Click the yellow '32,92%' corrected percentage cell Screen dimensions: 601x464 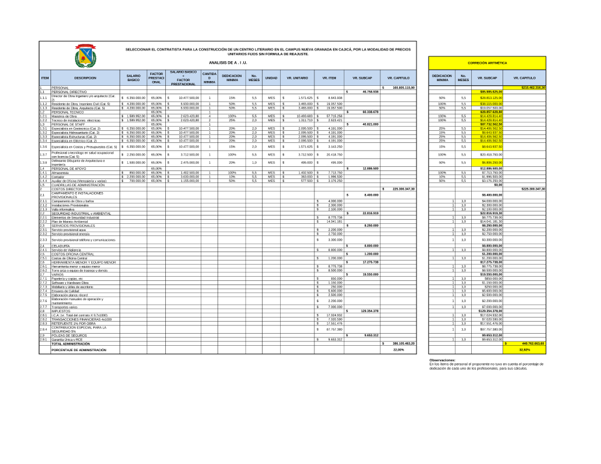coord(524,350)
